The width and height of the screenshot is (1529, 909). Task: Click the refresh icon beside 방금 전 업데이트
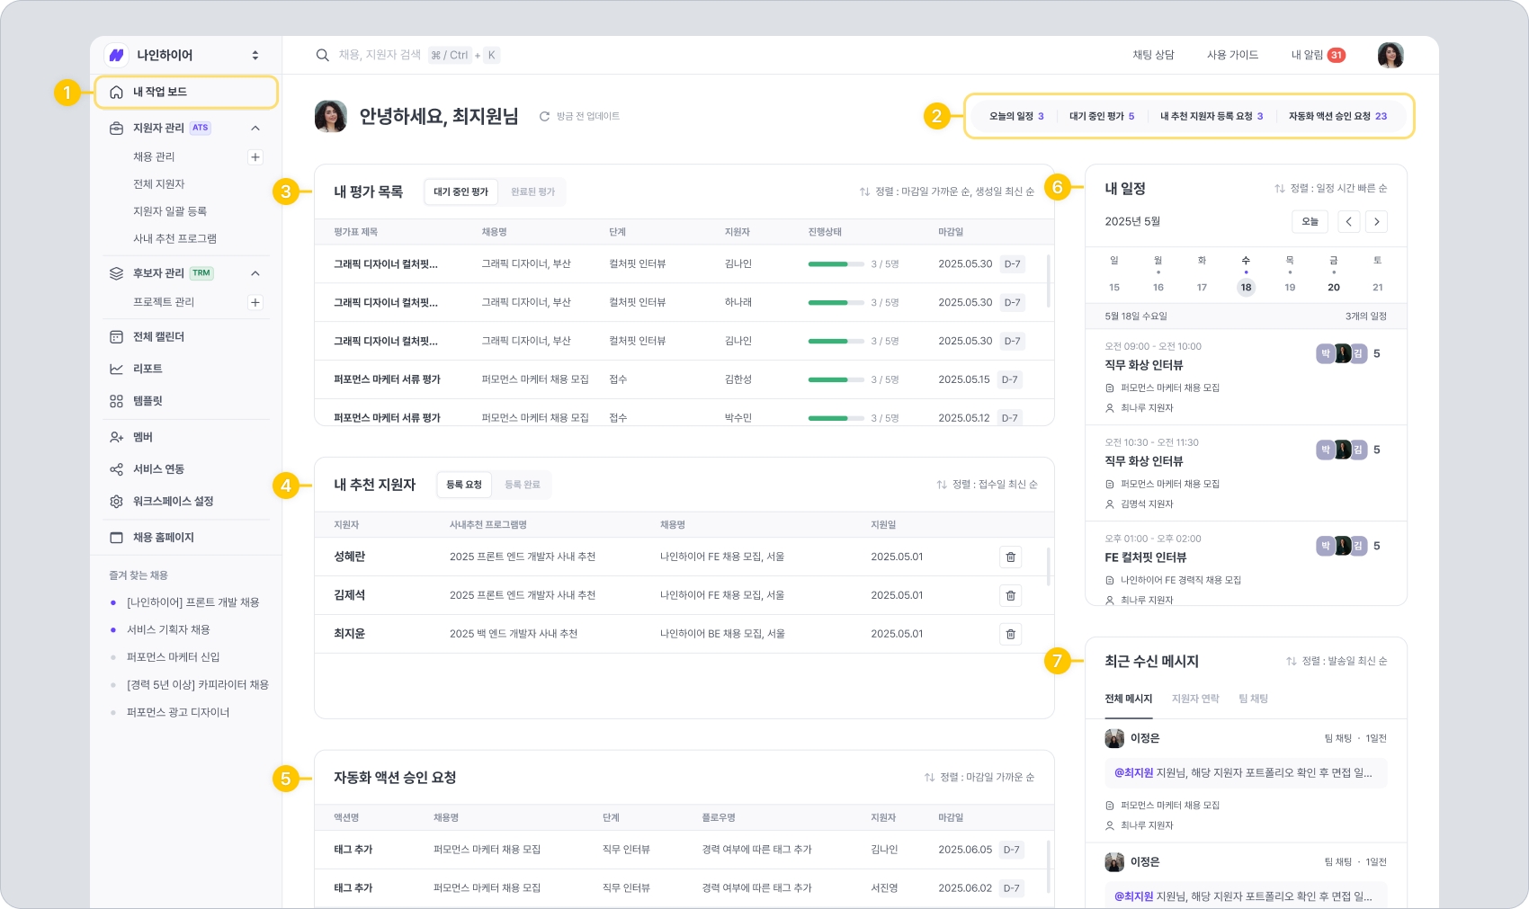[x=544, y=117]
